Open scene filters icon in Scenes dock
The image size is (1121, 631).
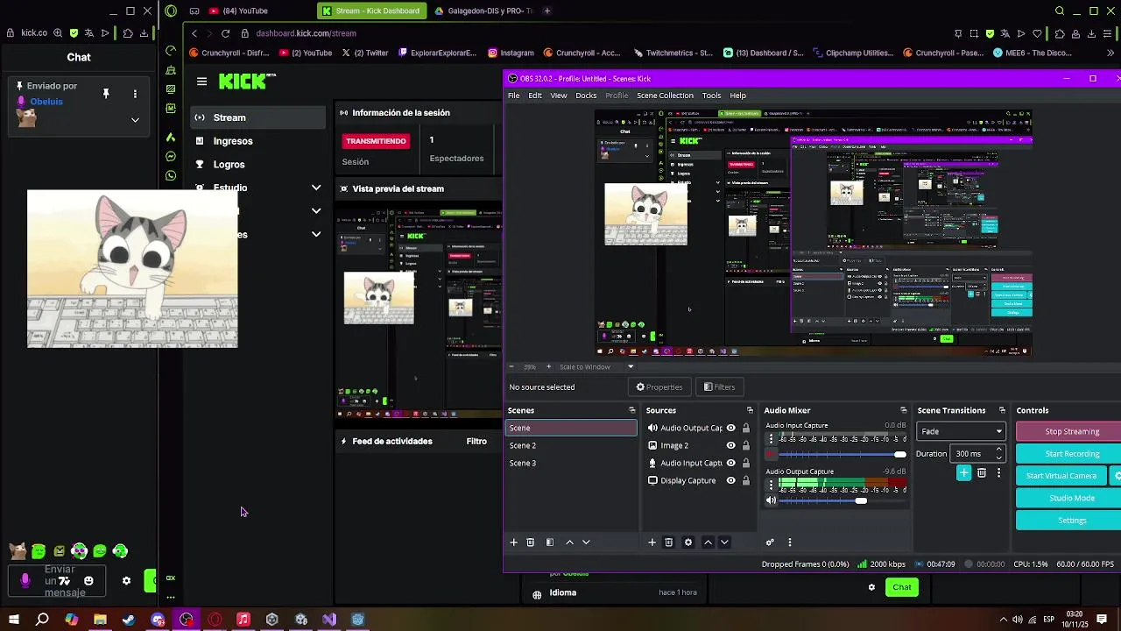click(550, 542)
